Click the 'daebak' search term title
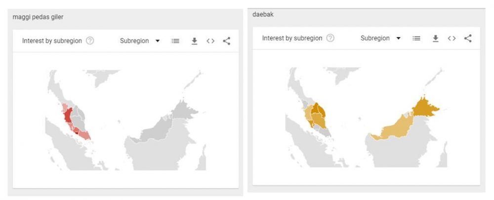 tap(263, 14)
